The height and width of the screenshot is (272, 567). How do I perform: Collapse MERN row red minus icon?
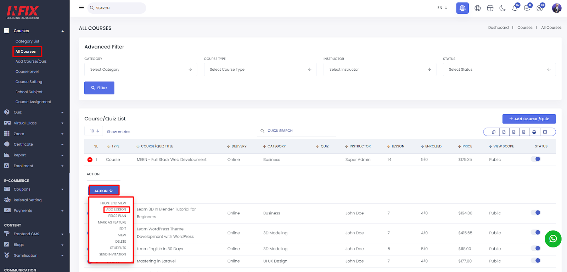pos(90,160)
